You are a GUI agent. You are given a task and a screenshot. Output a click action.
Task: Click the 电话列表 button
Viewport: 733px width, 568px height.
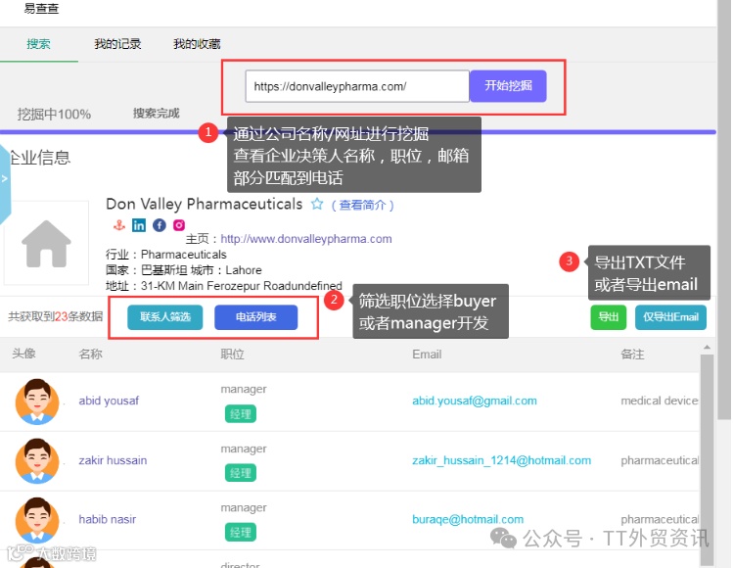[255, 317]
